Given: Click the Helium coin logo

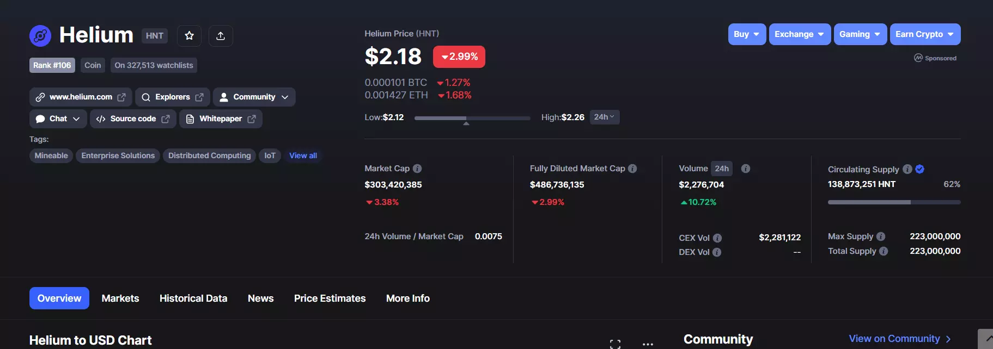Looking at the screenshot, I should point(40,36).
